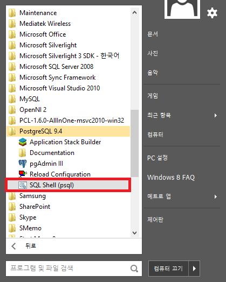Open 컴퓨터 from the right pane
226x282 pixels.
coord(155,135)
